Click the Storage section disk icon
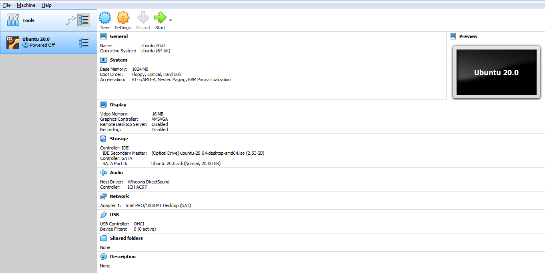The width and height of the screenshot is (545, 273). pos(104,139)
